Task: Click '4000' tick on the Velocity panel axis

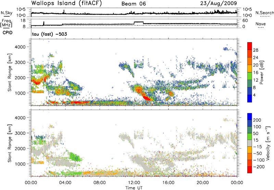Action: (x=20, y=118)
